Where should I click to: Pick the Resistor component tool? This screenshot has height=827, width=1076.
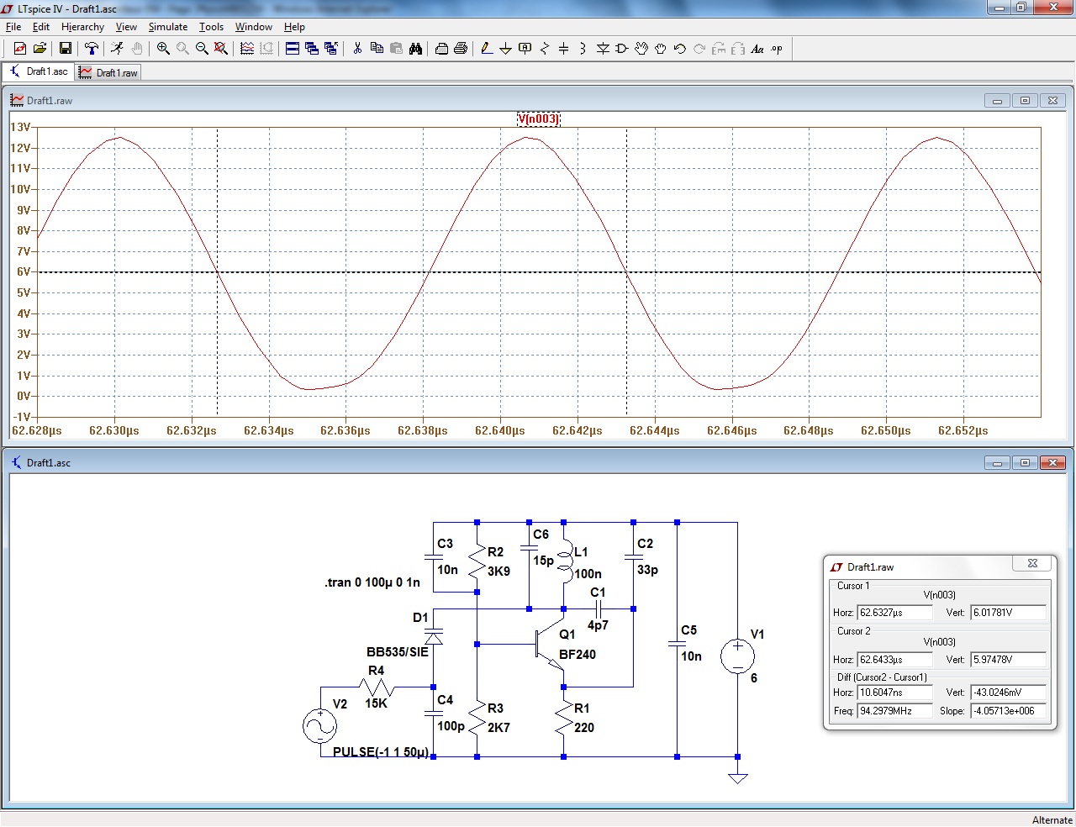pos(544,49)
